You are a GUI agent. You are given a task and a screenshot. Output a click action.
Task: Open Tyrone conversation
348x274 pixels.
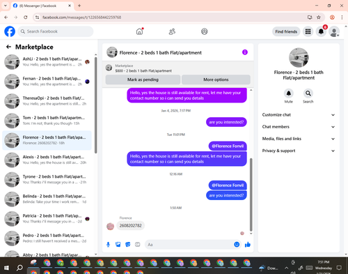[x=47, y=179]
